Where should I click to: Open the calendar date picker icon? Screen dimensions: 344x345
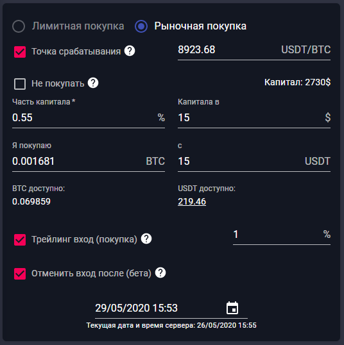tap(232, 308)
